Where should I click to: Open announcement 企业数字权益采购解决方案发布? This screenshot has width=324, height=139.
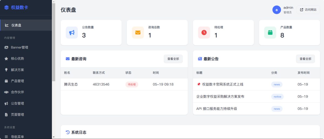coord(220,97)
